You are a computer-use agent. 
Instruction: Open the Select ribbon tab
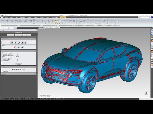click(x=11, y=17)
